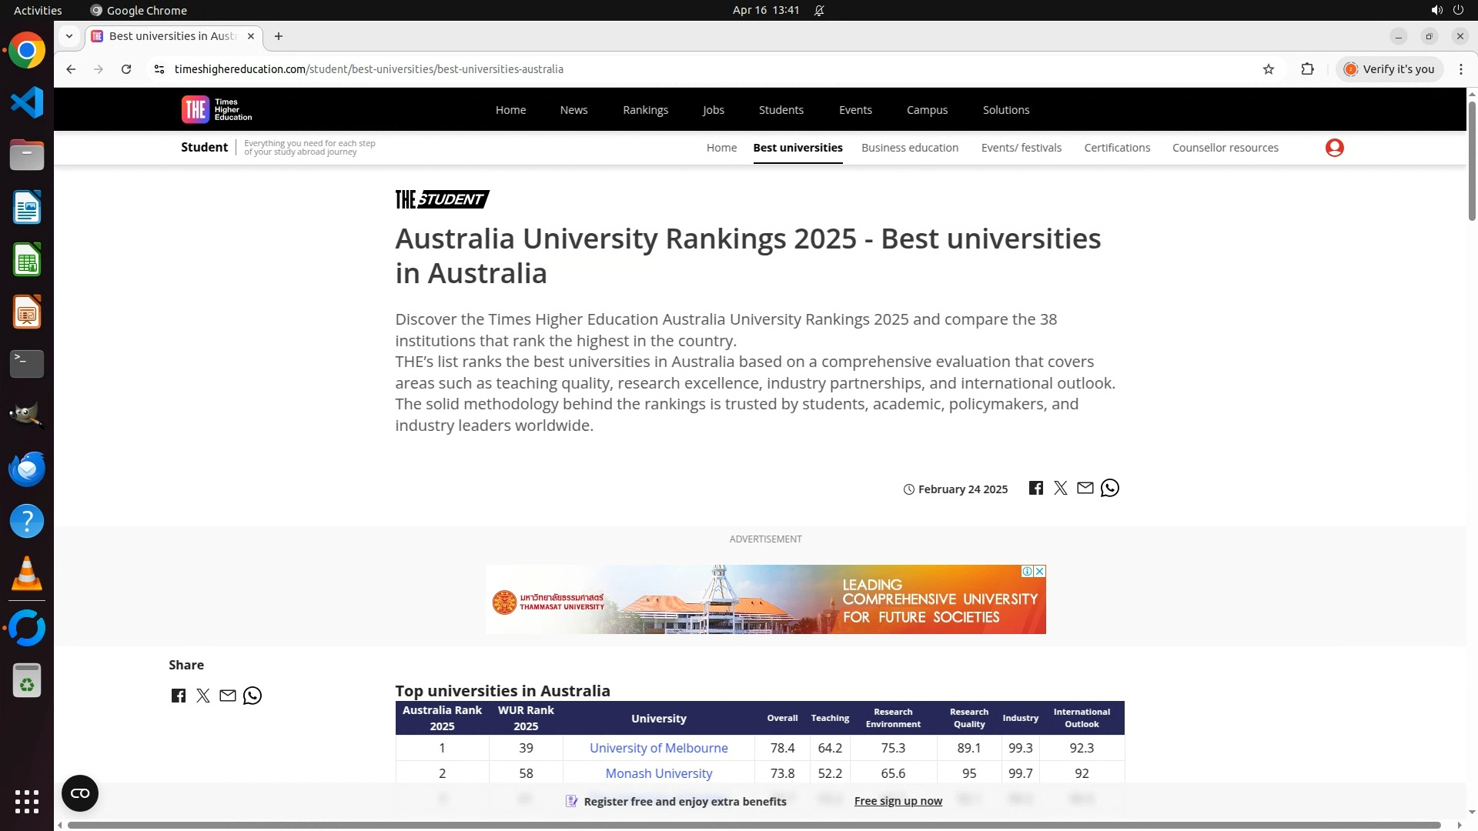Share via X icon beside date
The height and width of the screenshot is (831, 1478).
pos(1061,489)
